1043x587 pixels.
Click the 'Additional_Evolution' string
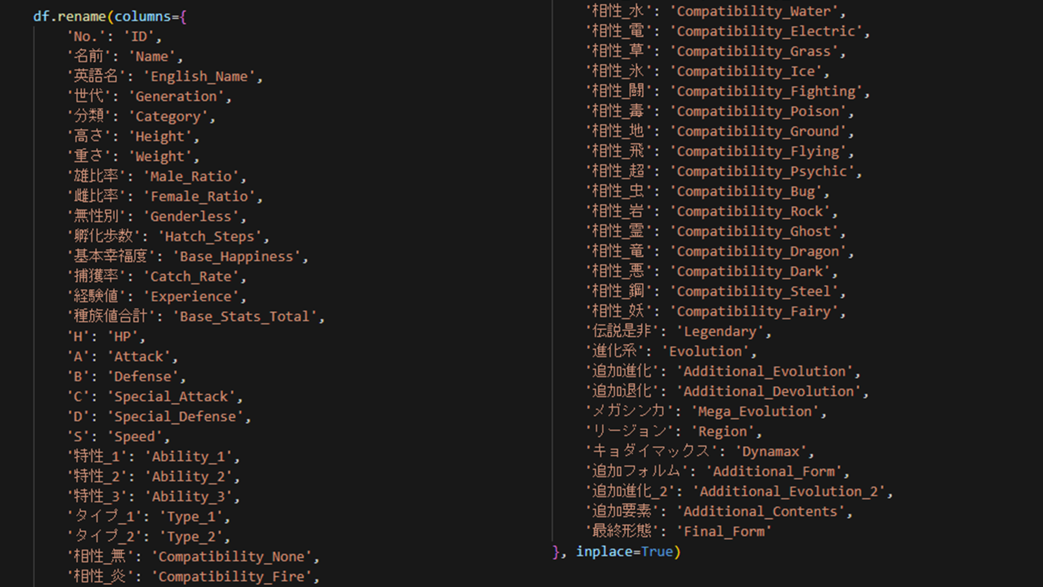tap(765, 371)
